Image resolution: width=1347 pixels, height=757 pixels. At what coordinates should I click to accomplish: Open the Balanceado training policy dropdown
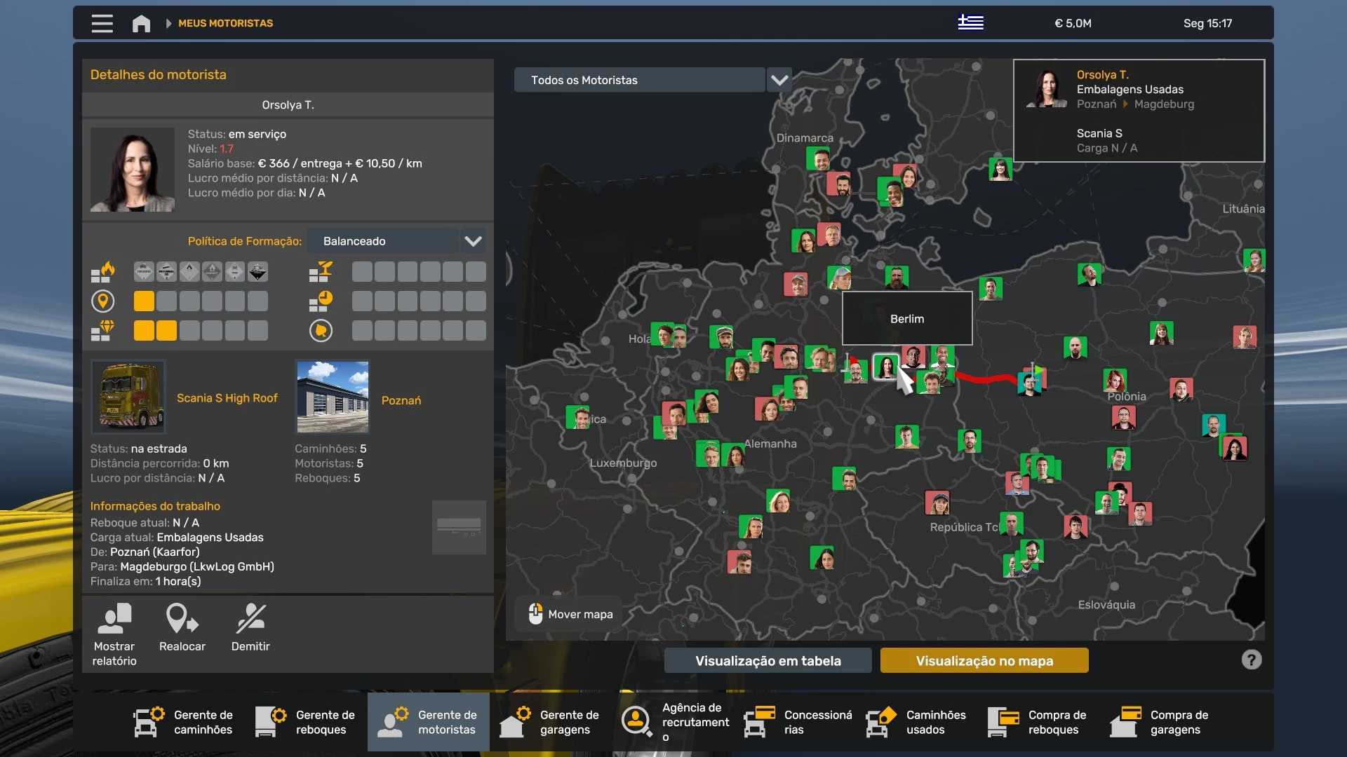tap(473, 241)
